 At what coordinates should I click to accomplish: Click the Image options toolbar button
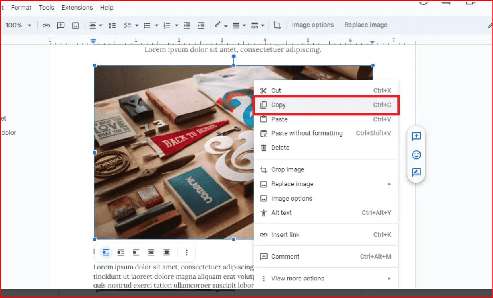pyautogui.click(x=312, y=25)
